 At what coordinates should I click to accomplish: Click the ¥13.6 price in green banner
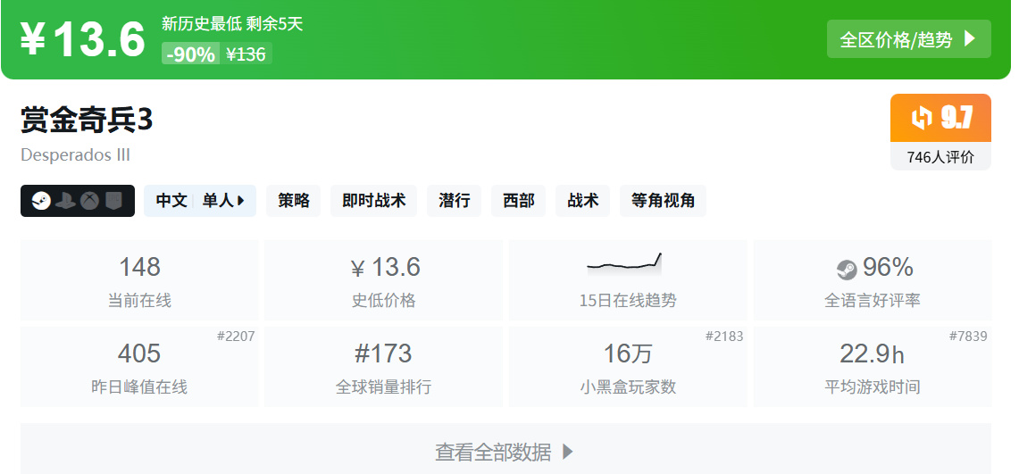coord(82,39)
